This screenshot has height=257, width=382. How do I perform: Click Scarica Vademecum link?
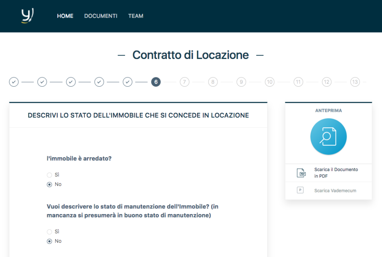pos(335,191)
